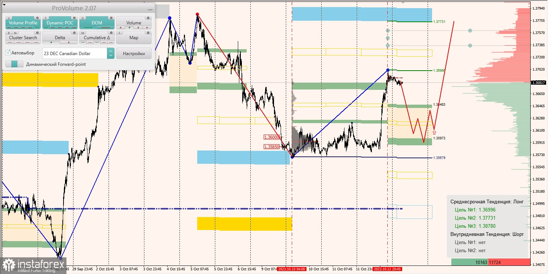Click the N hotkey tab on Cluster Search
Screen dimensions: 548x274
15,33
